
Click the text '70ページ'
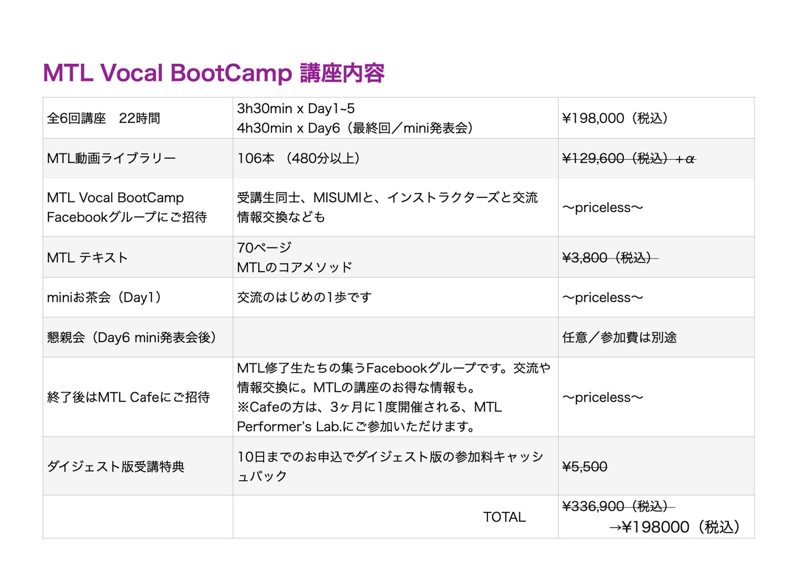pos(264,248)
